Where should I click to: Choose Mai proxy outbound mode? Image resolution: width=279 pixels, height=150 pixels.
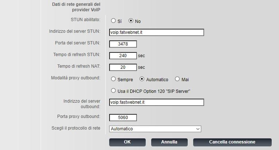click(x=177, y=79)
